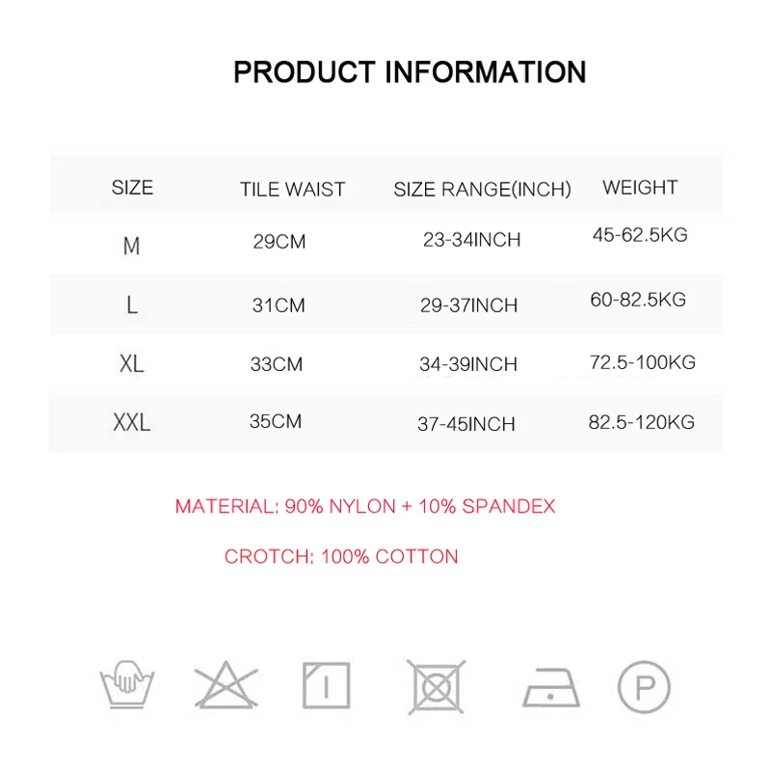The image size is (771, 771).
Task: Click the red MATERIAL nylon spandex text
Action: click(x=365, y=507)
